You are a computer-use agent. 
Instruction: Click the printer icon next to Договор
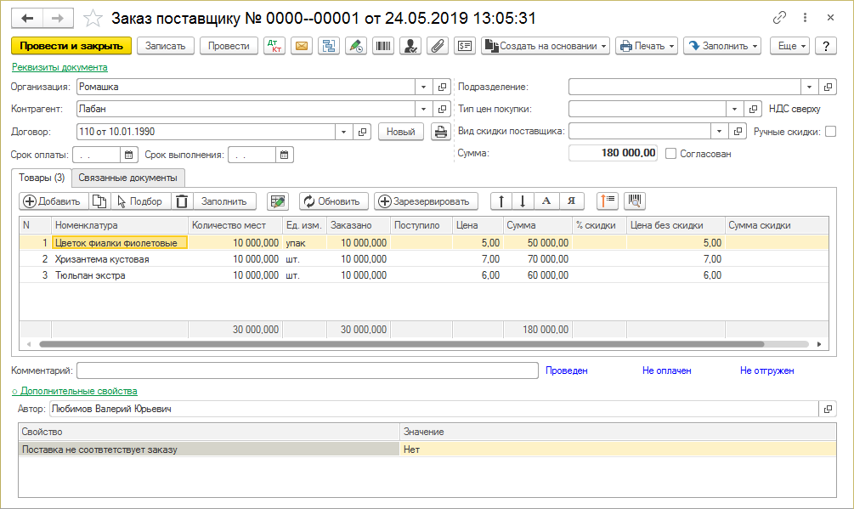click(x=440, y=132)
